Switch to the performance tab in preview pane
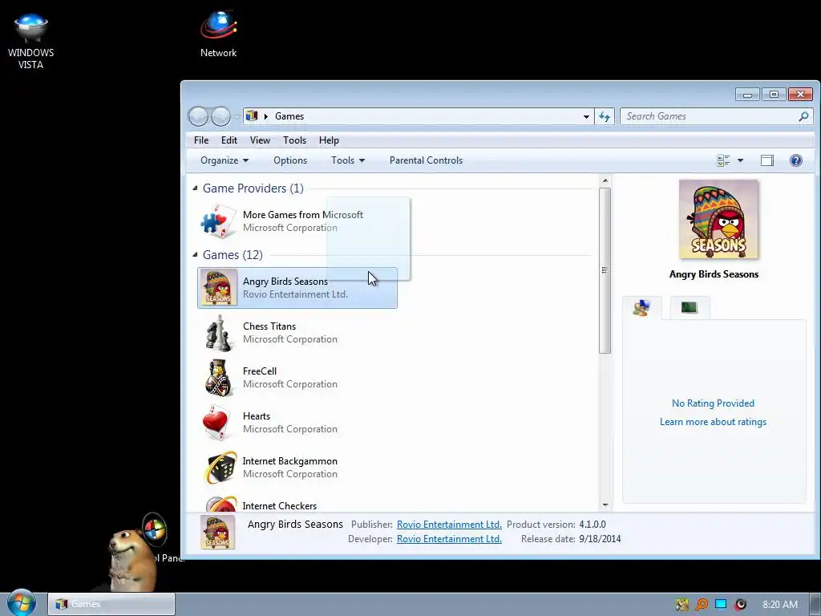The height and width of the screenshot is (616, 821). [x=690, y=308]
